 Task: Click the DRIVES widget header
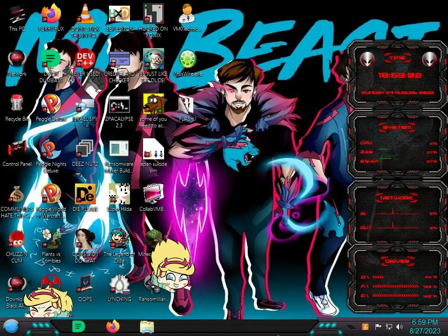pyautogui.click(x=397, y=261)
